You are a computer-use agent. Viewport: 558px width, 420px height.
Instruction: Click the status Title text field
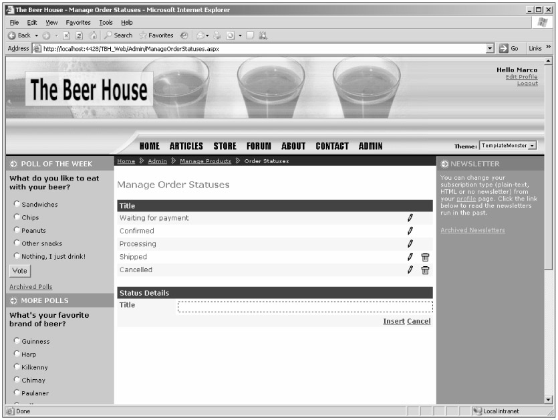305,307
